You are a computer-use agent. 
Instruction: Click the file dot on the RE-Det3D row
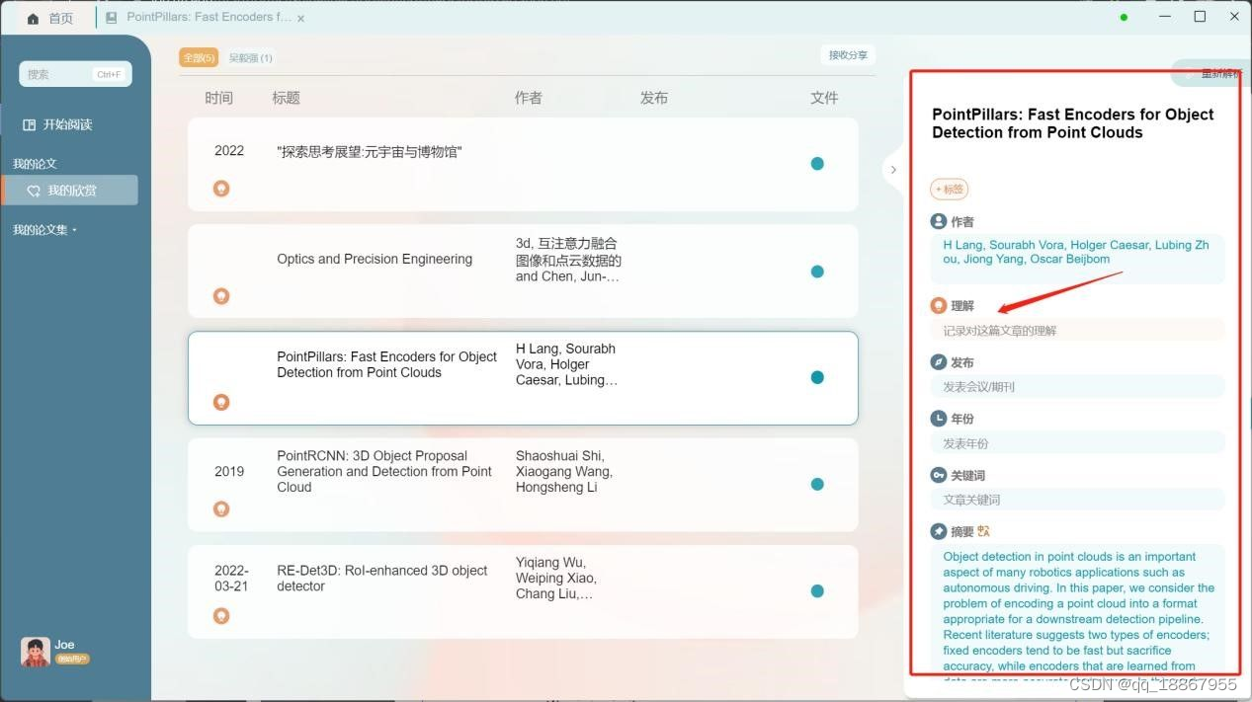pos(817,591)
